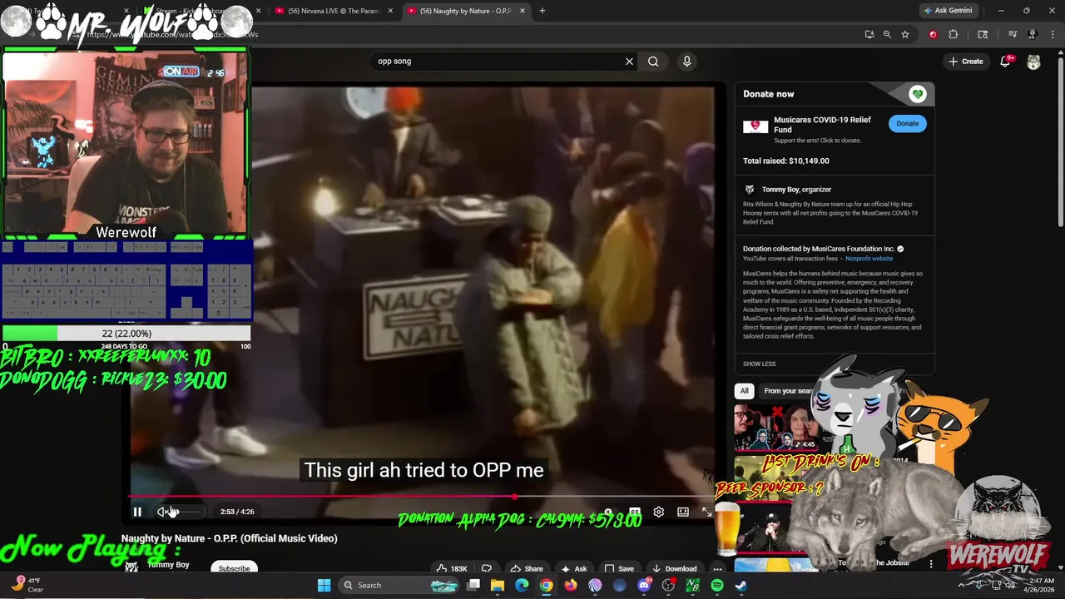1065x599 pixels.
Task: Enter fullscreen in the video player
Action: pyautogui.click(x=706, y=512)
